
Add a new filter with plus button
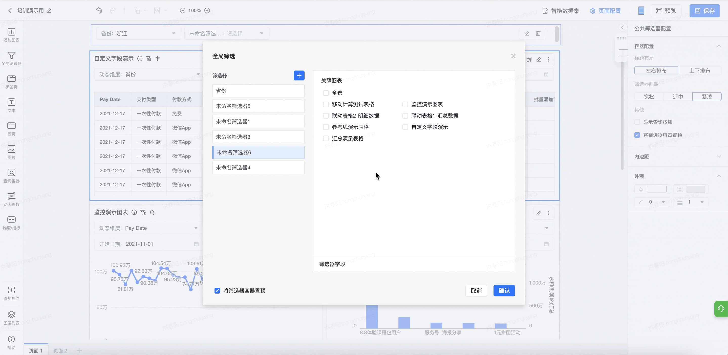pos(299,75)
